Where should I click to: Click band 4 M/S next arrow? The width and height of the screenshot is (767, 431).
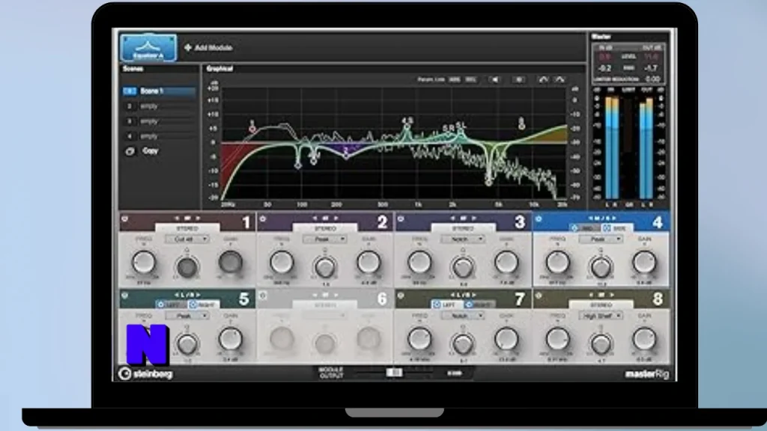point(614,218)
